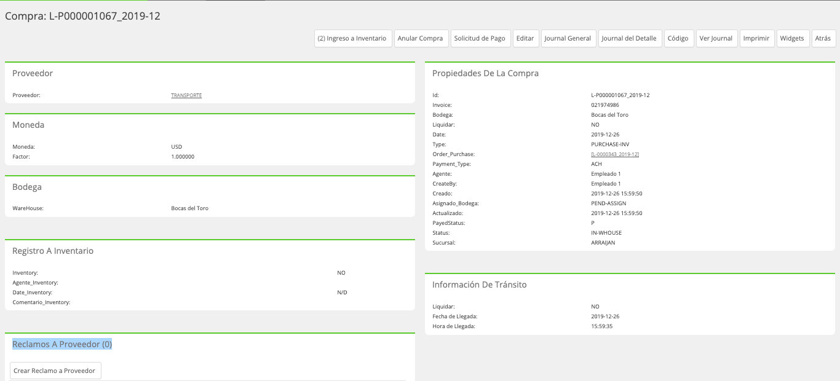Image resolution: width=840 pixels, height=381 pixels.
Task: Select the Ver Journal button
Action: coord(716,38)
